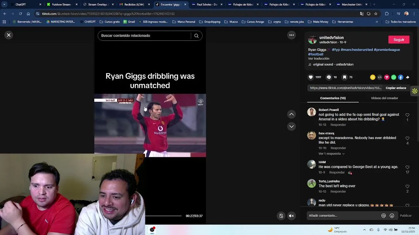Expand Ver 1 respuesta replies
This screenshot has height=235, width=419.
coord(331,154)
